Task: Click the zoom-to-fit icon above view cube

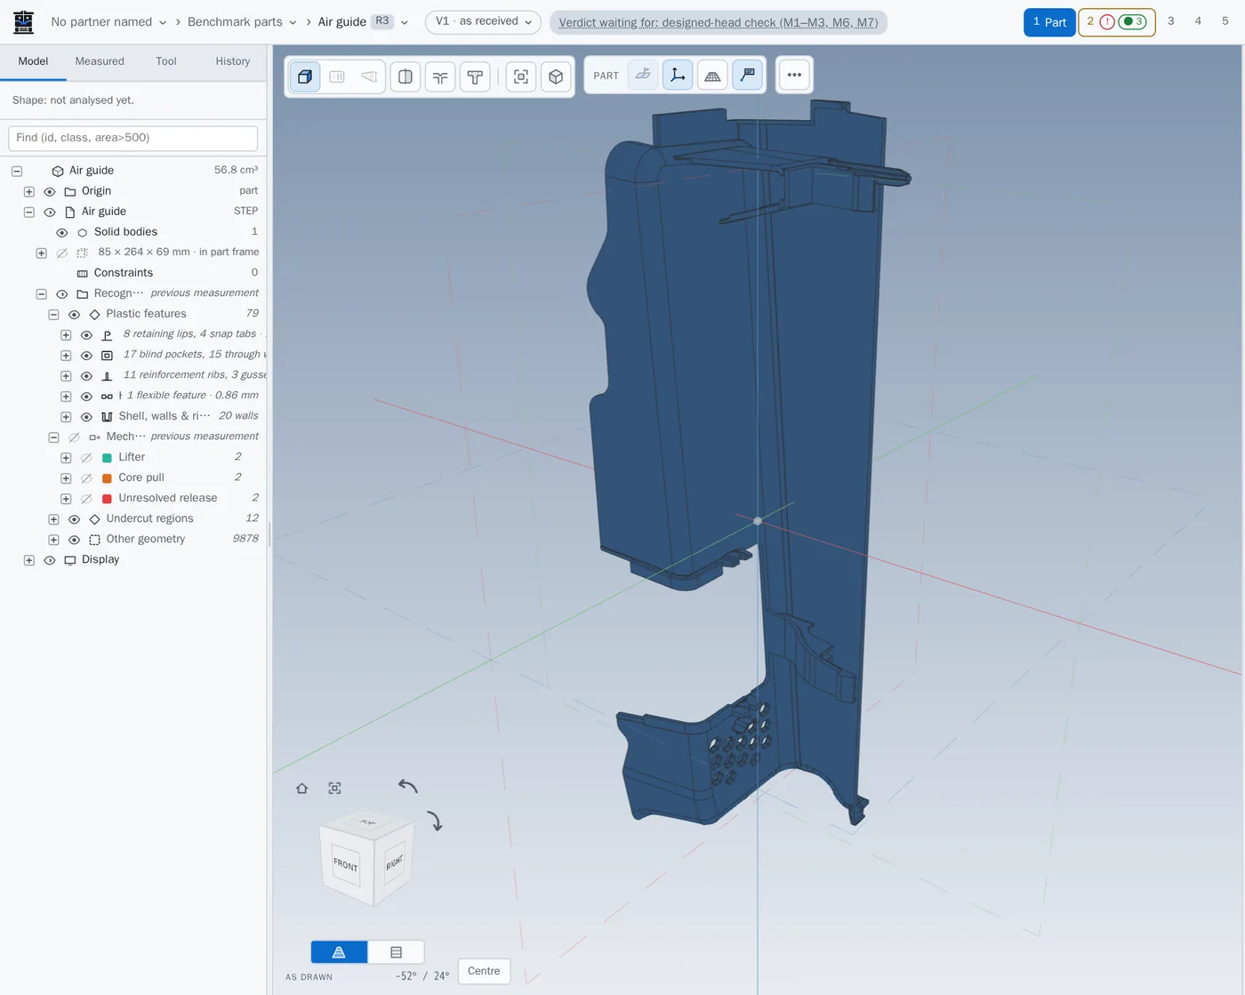Action: (x=334, y=789)
